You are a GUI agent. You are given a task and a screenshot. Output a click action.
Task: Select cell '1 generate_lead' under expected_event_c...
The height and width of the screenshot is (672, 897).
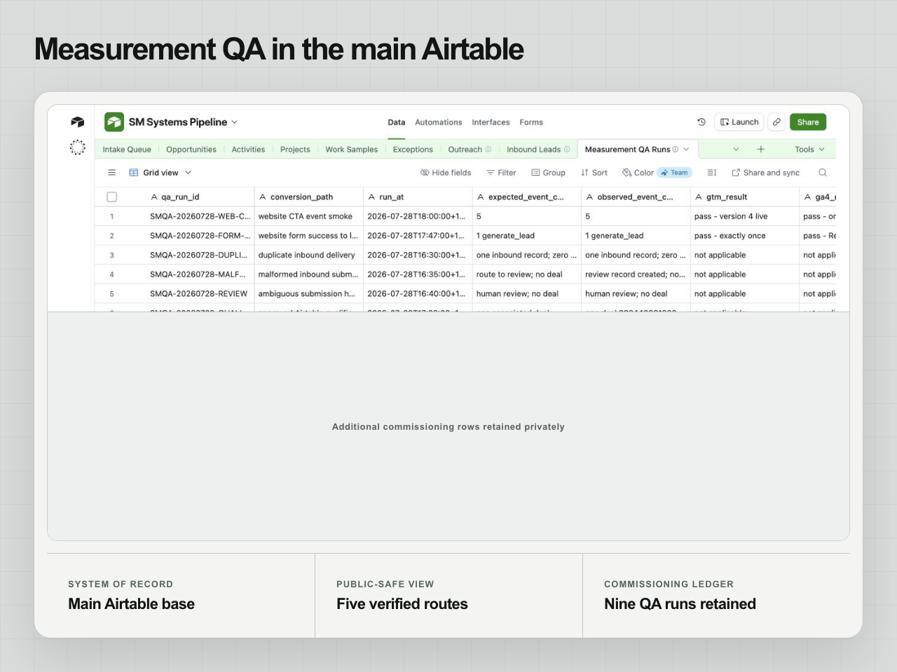coord(526,236)
